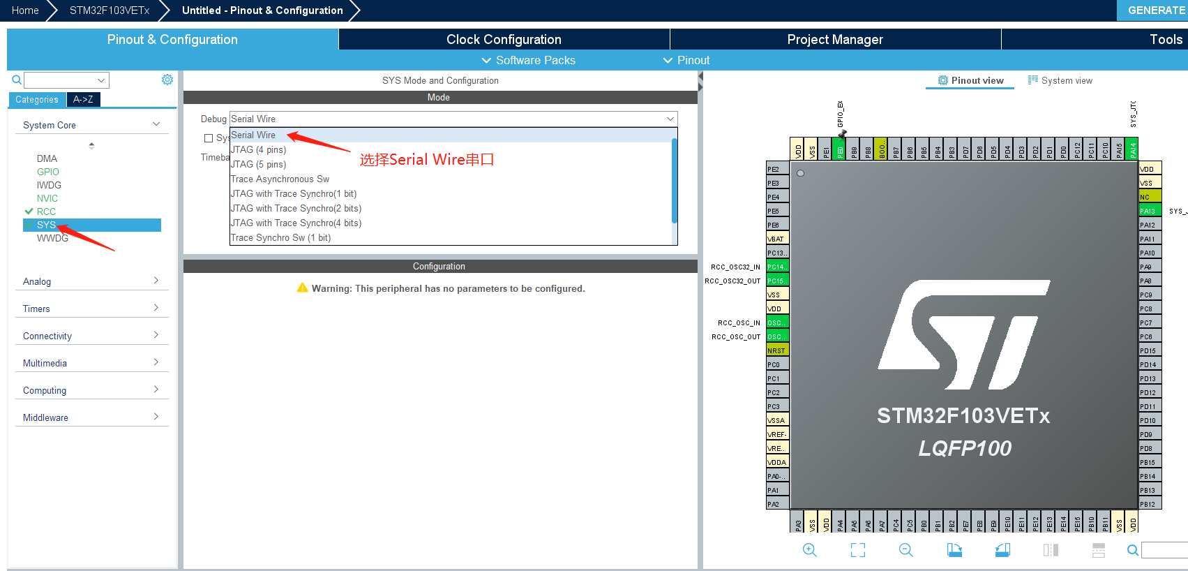Image resolution: width=1188 pixels, height=571 pixels.
Task: Click the debug dropdown list scrollbar
Action: tap(674, 180)
